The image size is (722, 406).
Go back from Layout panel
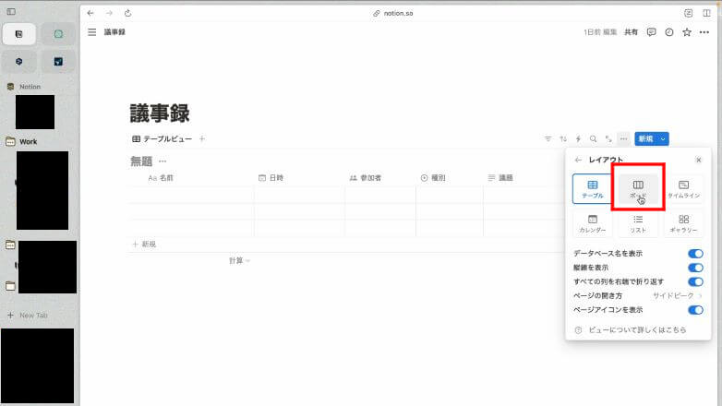tap(578, 160)
